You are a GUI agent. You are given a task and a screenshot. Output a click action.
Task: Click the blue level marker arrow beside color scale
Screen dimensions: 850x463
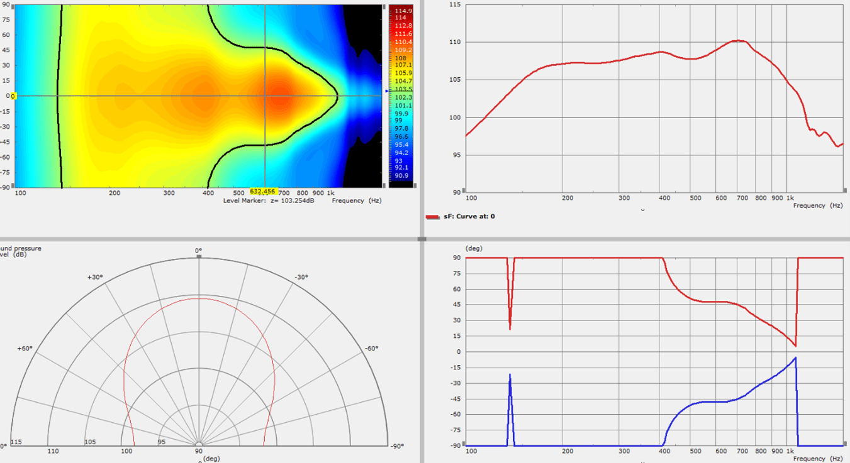(x=387, y=91)
